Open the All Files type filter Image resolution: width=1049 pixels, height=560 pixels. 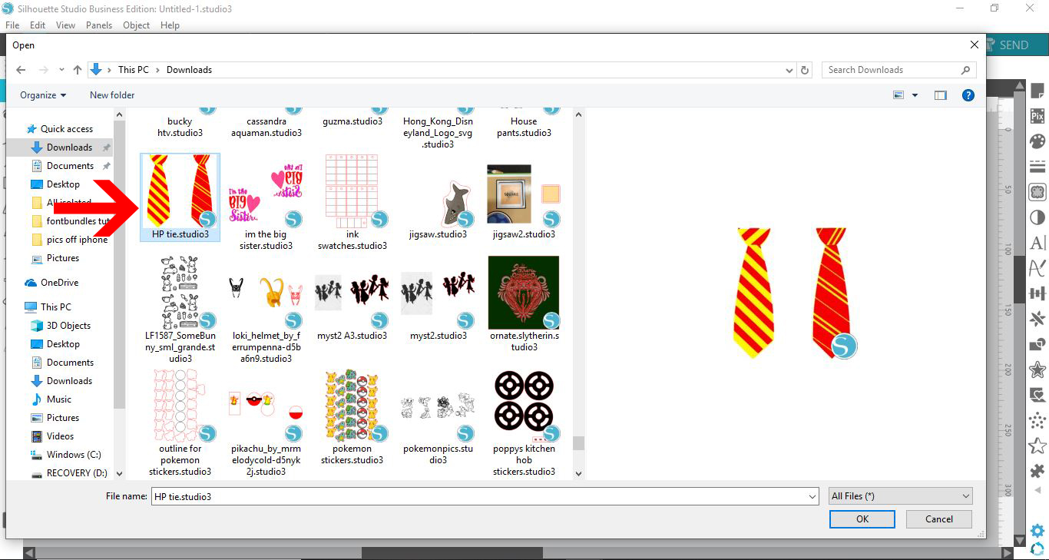[901, 496]
